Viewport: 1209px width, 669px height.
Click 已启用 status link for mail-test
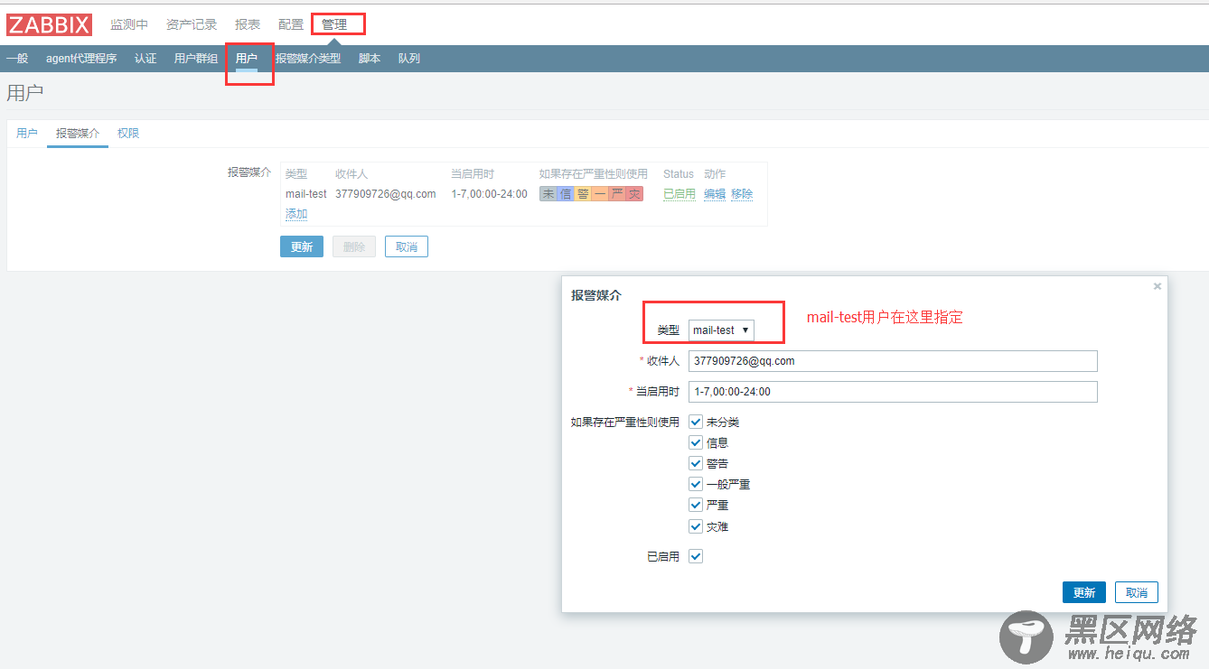[679, 194]
